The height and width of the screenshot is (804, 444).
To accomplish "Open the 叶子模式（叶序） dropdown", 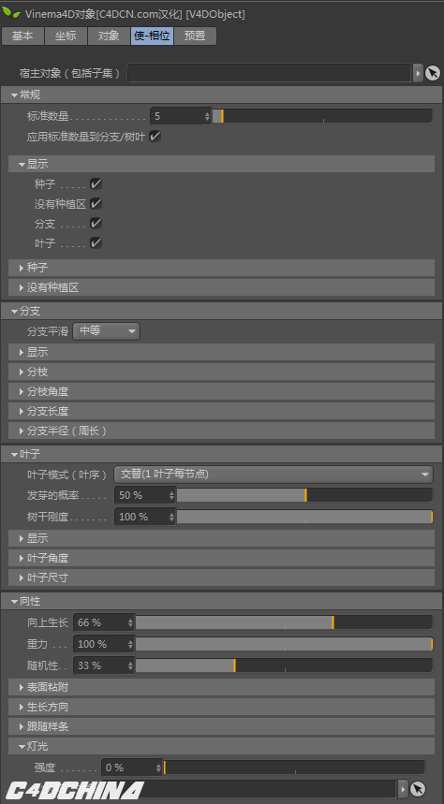I will (274, 475).
